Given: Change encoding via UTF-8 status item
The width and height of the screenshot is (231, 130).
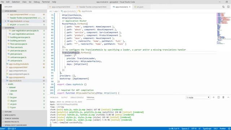Looking at the screenshot, I should pos(194,129).
